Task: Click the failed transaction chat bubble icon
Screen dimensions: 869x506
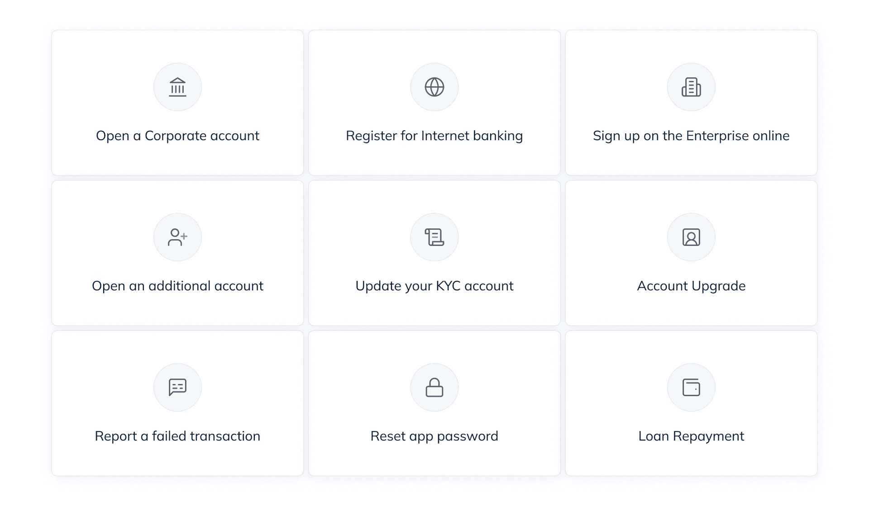Action: [x=177, y=387]
